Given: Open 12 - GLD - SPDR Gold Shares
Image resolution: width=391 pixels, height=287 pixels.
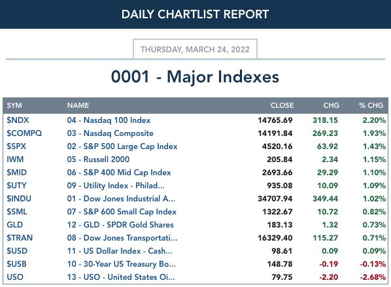Looking at the screenshot, I should (120, 225).
